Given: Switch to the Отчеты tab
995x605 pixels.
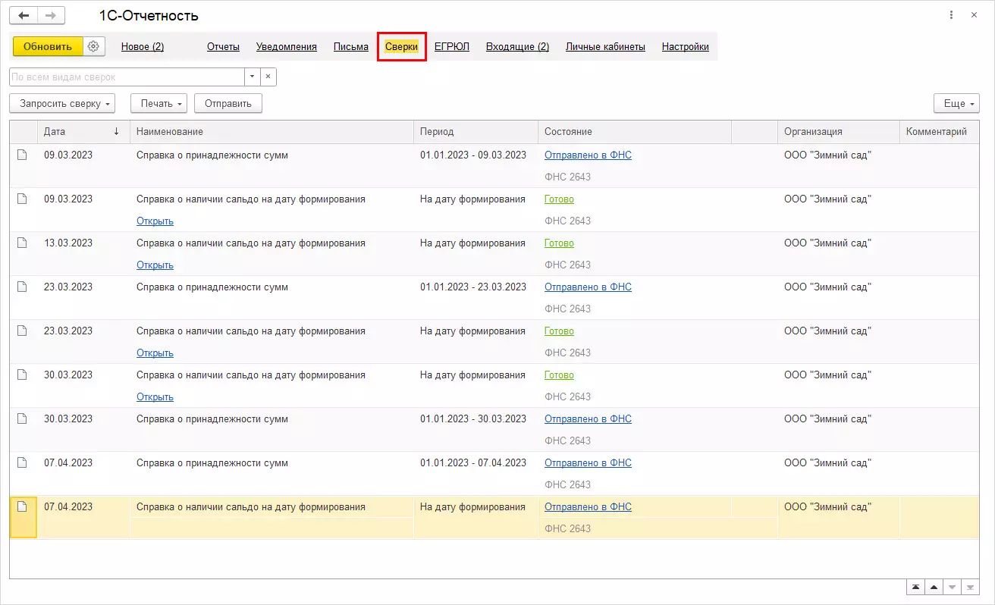Looking at the screenshot, I should point(223,46).
